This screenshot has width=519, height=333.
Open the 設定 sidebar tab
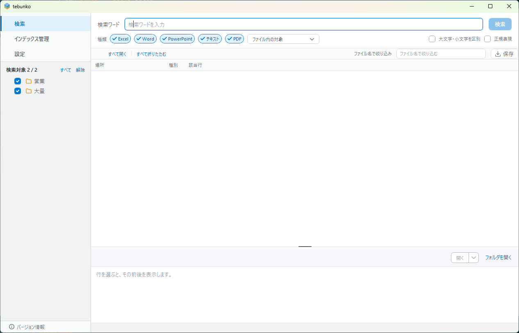click(x=46, y=54)
